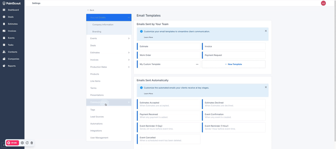Viewport: 336px width, 149px height.
Task: Open Learn More in team emails banner
Action: click(x=148, y=37)
